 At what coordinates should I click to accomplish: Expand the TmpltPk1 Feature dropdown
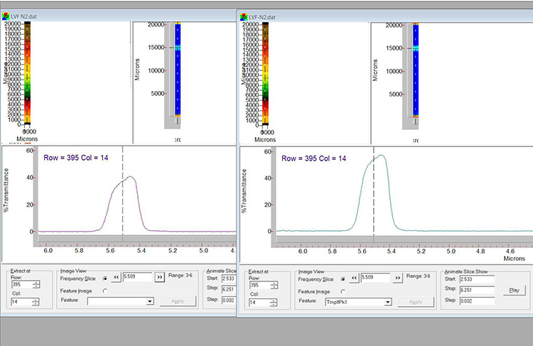[x=387, y=302]
